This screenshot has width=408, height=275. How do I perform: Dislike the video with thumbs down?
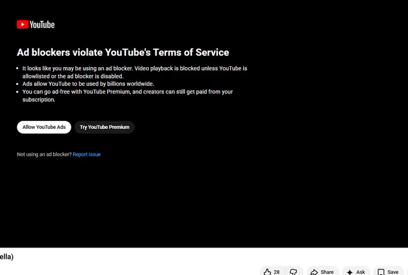click(293, 271)
